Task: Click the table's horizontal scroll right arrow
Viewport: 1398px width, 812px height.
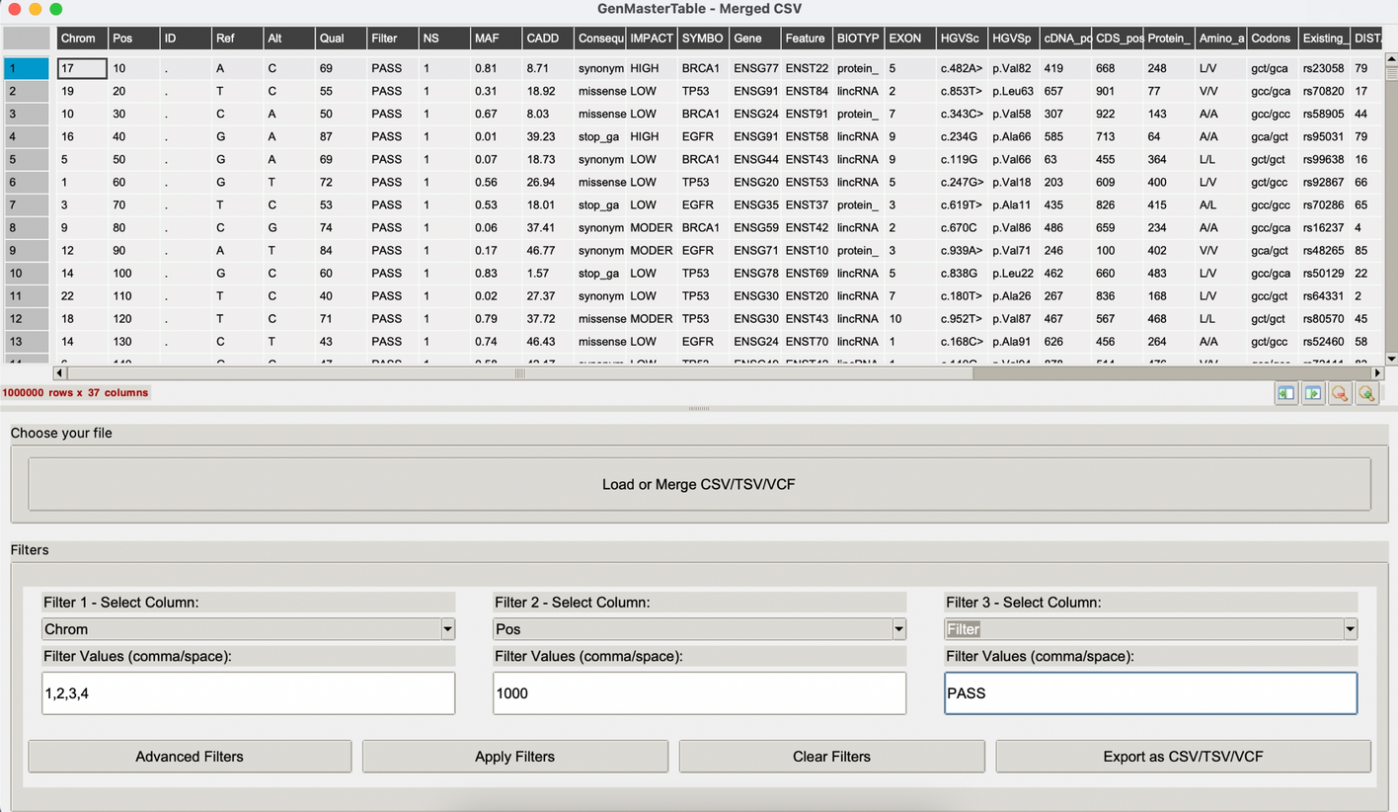Action: (1378, 373)
